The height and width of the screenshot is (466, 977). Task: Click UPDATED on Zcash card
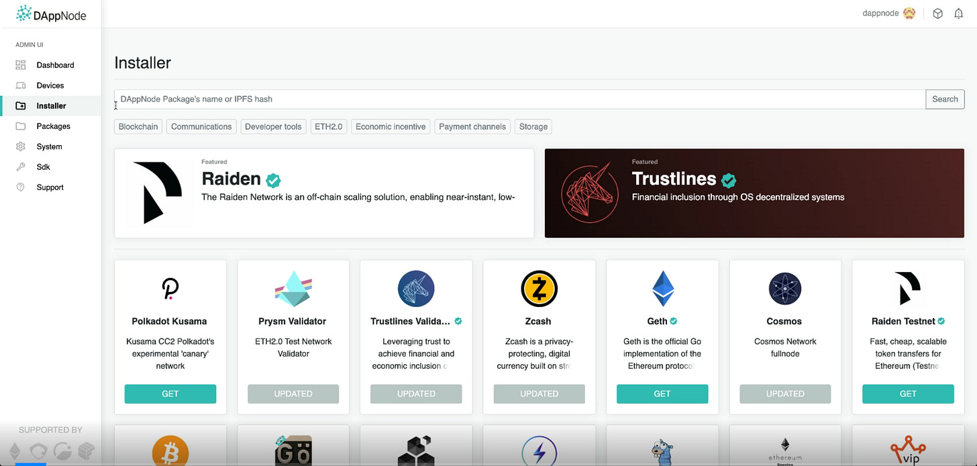point(539,393)
